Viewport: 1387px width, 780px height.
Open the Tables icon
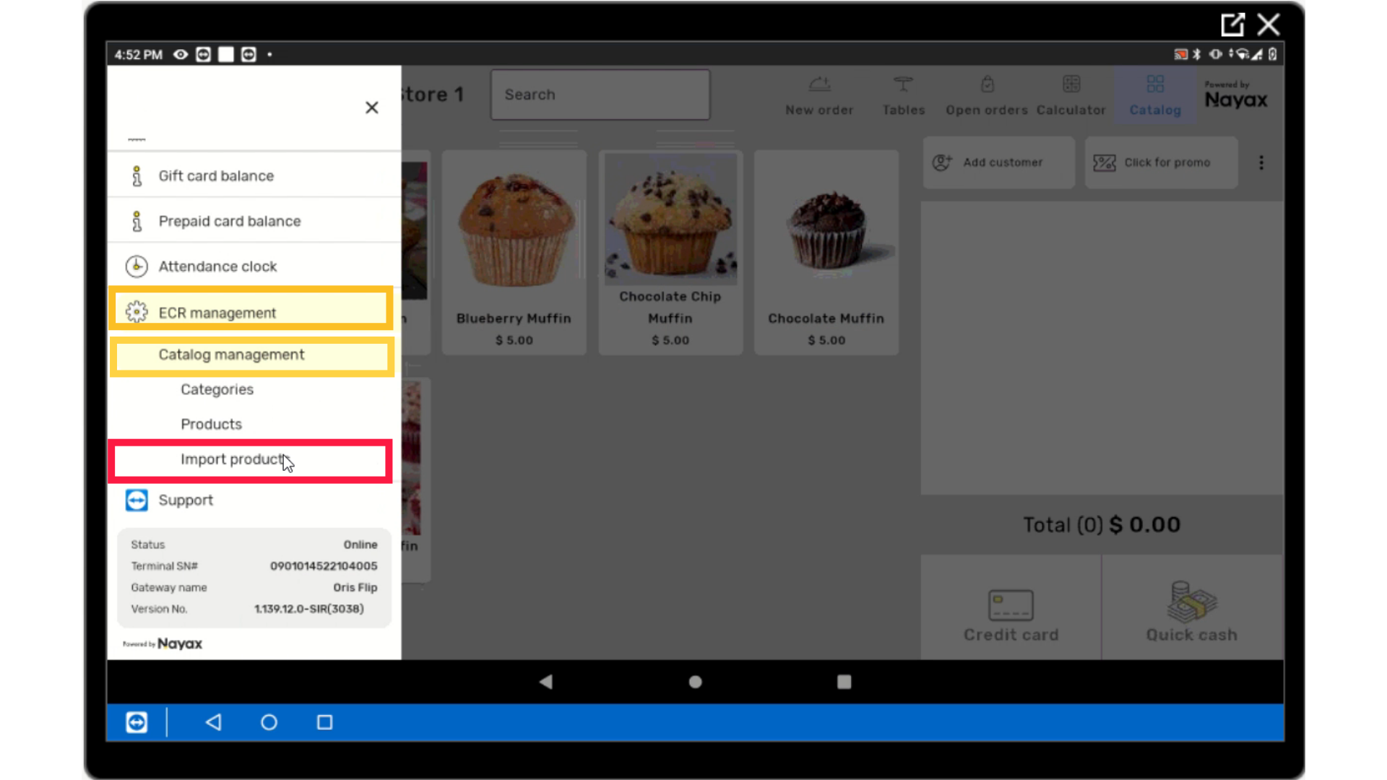pos(903,84)
